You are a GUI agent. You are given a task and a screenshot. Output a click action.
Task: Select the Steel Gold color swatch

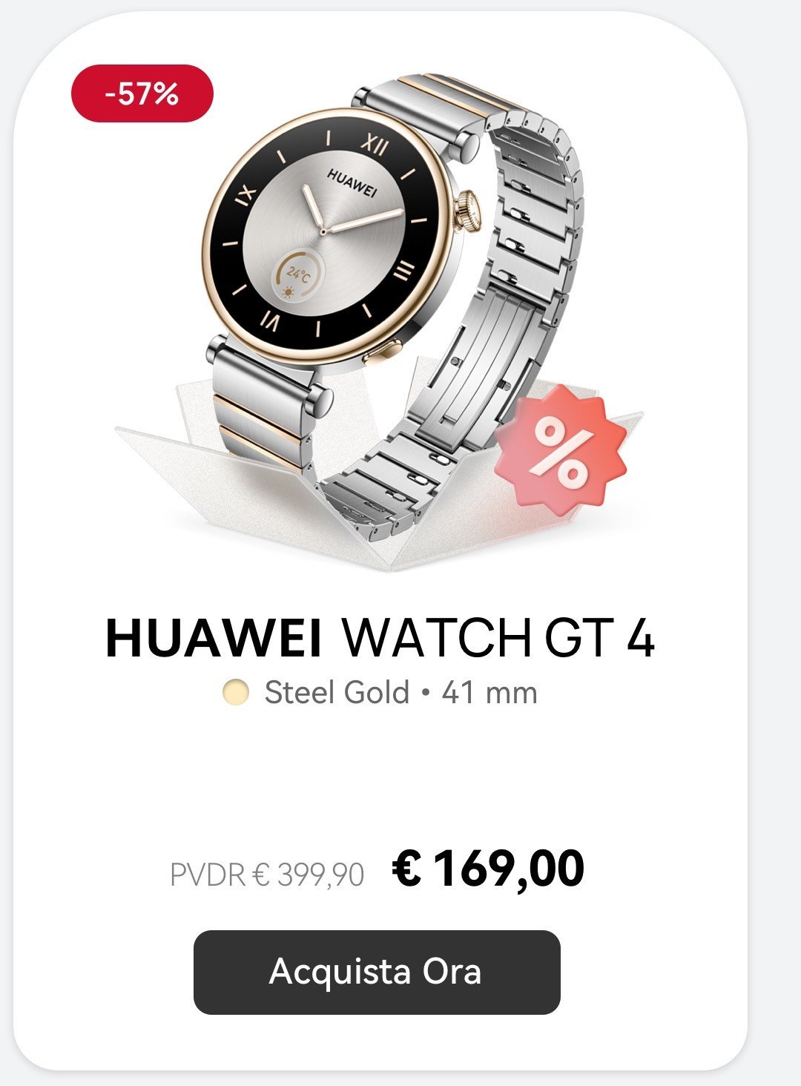tap(236, 692)
